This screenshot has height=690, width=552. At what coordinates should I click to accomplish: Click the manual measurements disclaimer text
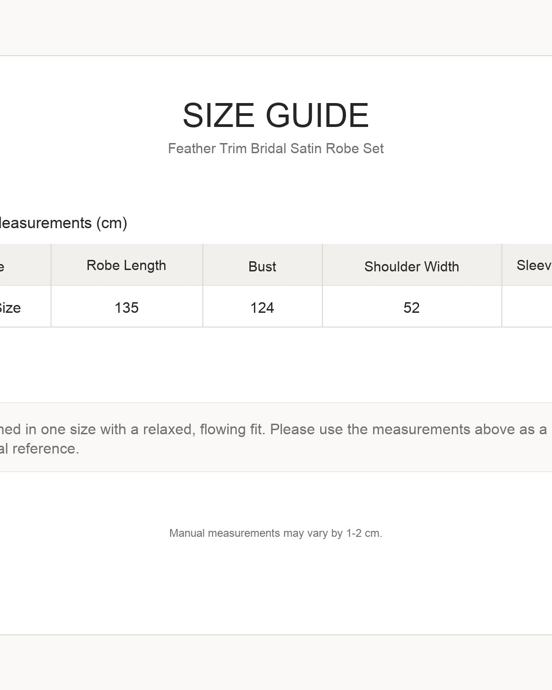click(276, 533)
